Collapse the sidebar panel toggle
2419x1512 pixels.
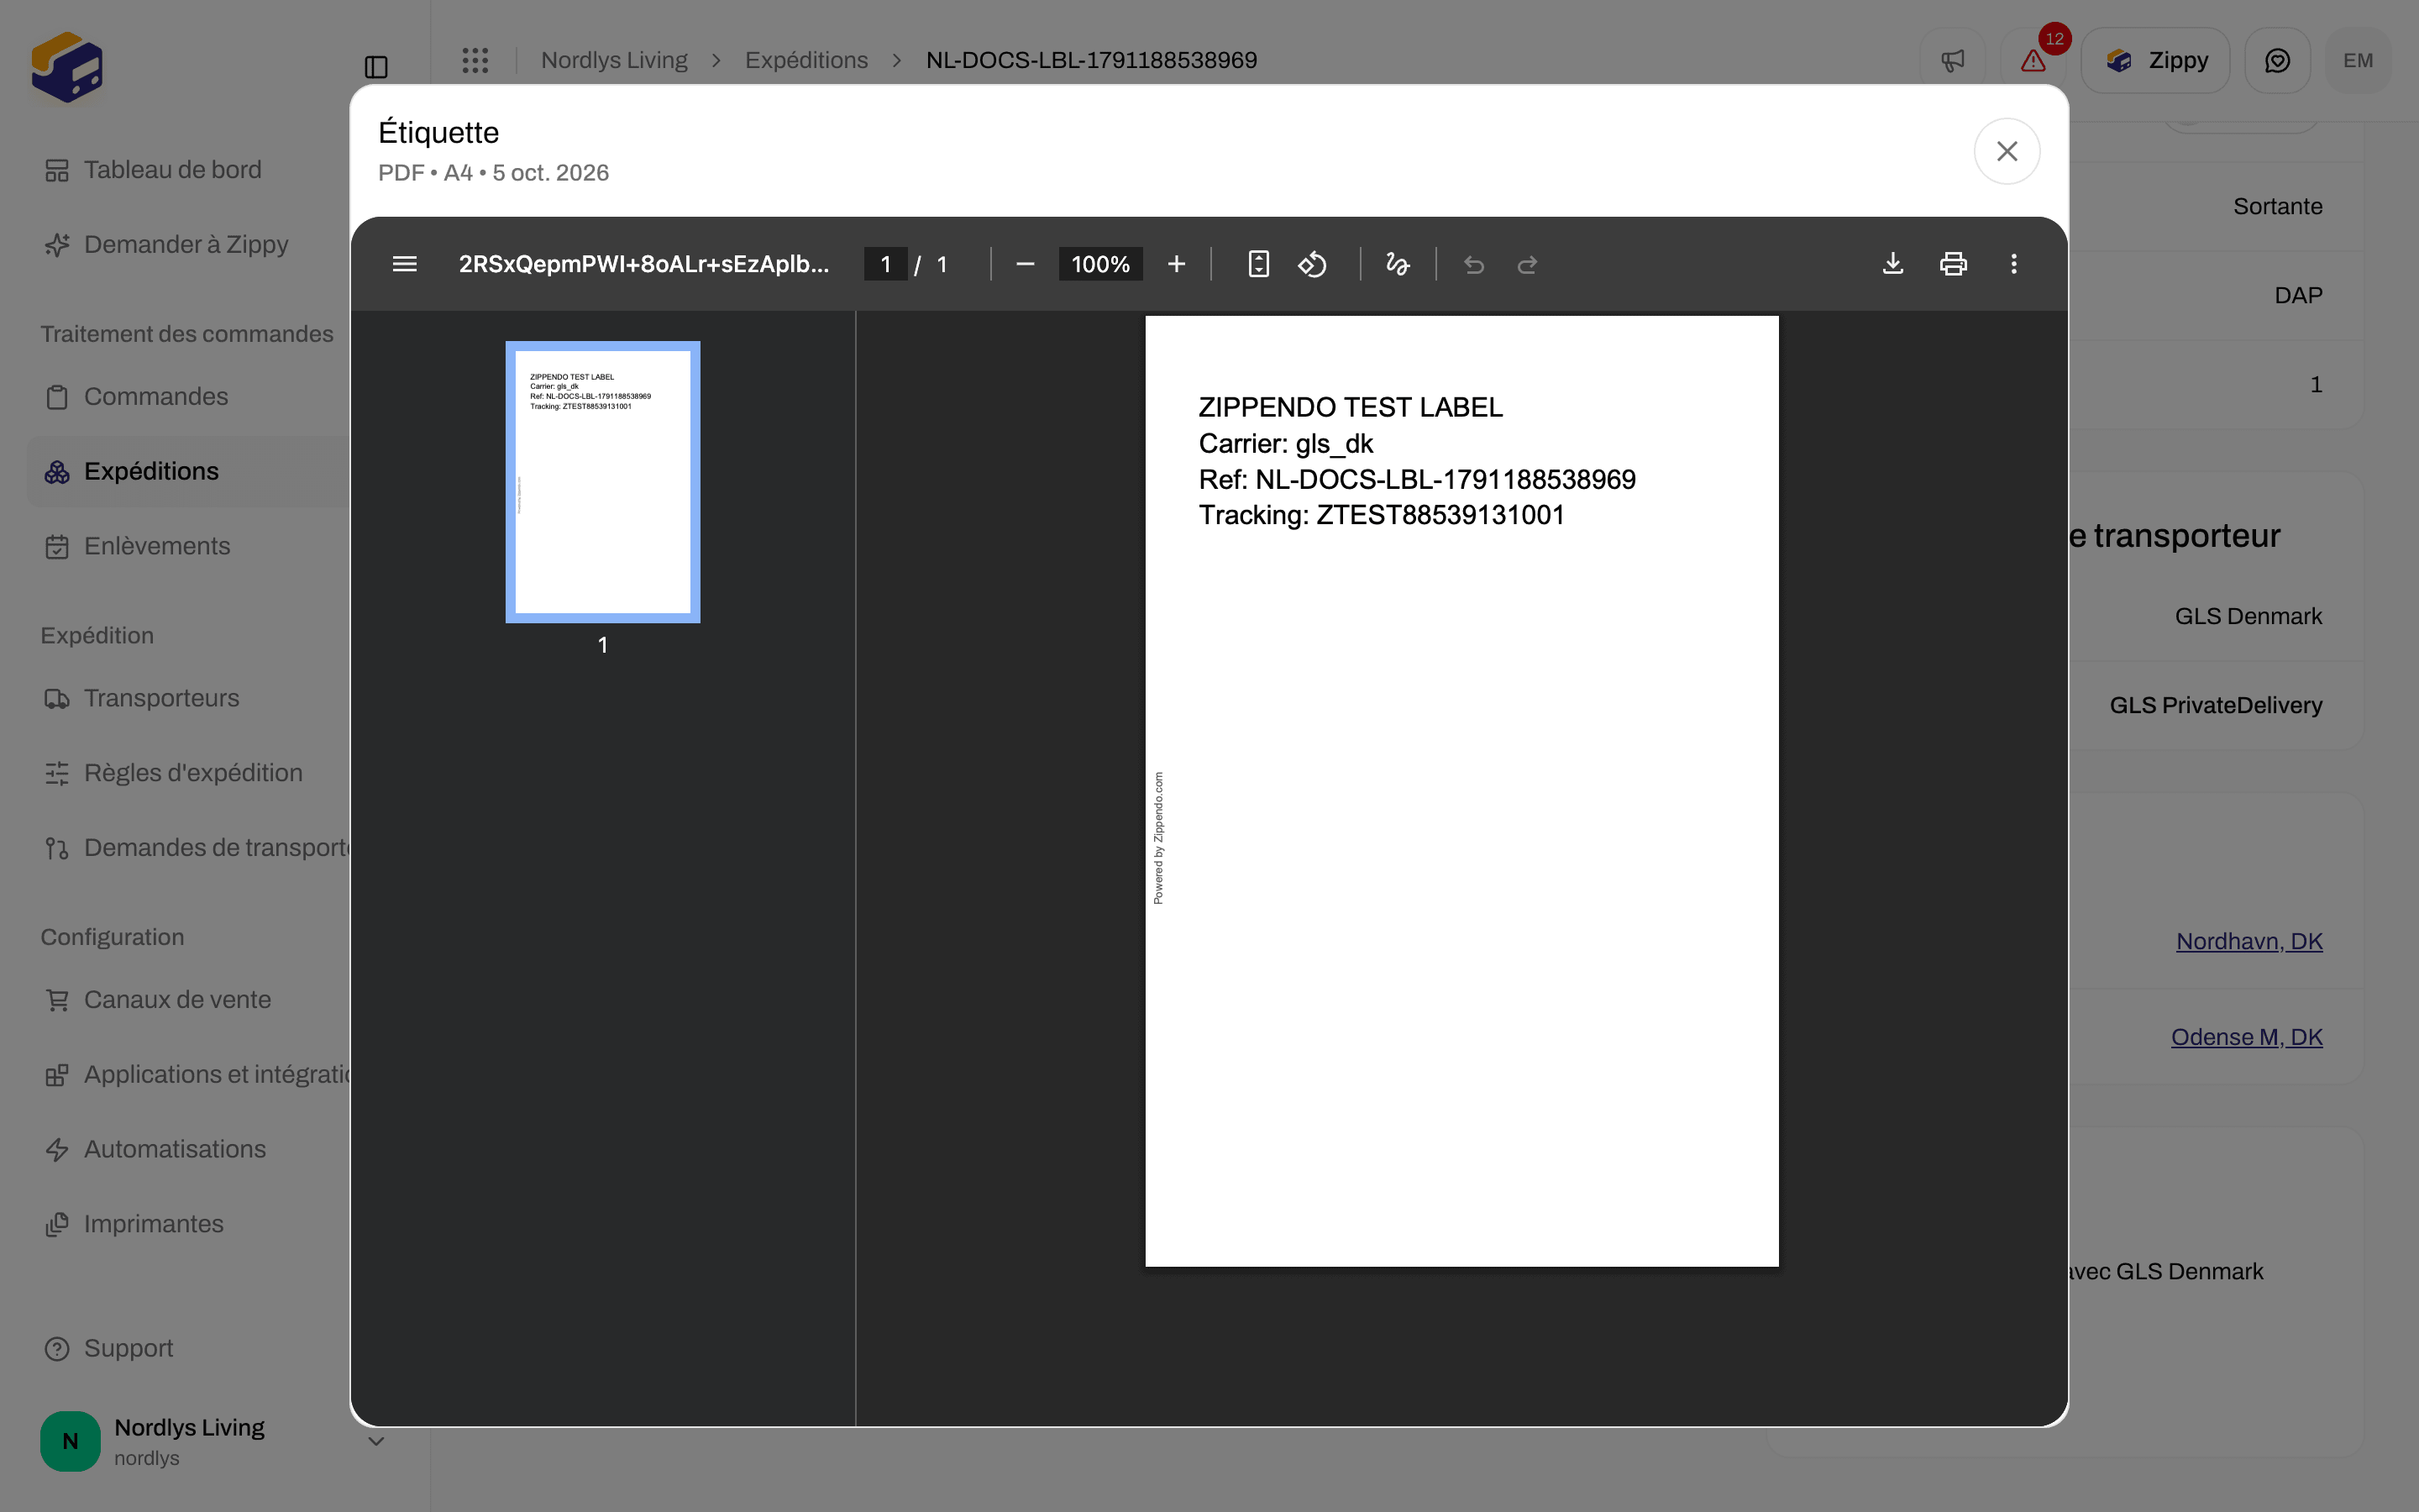tap(375, 67)
